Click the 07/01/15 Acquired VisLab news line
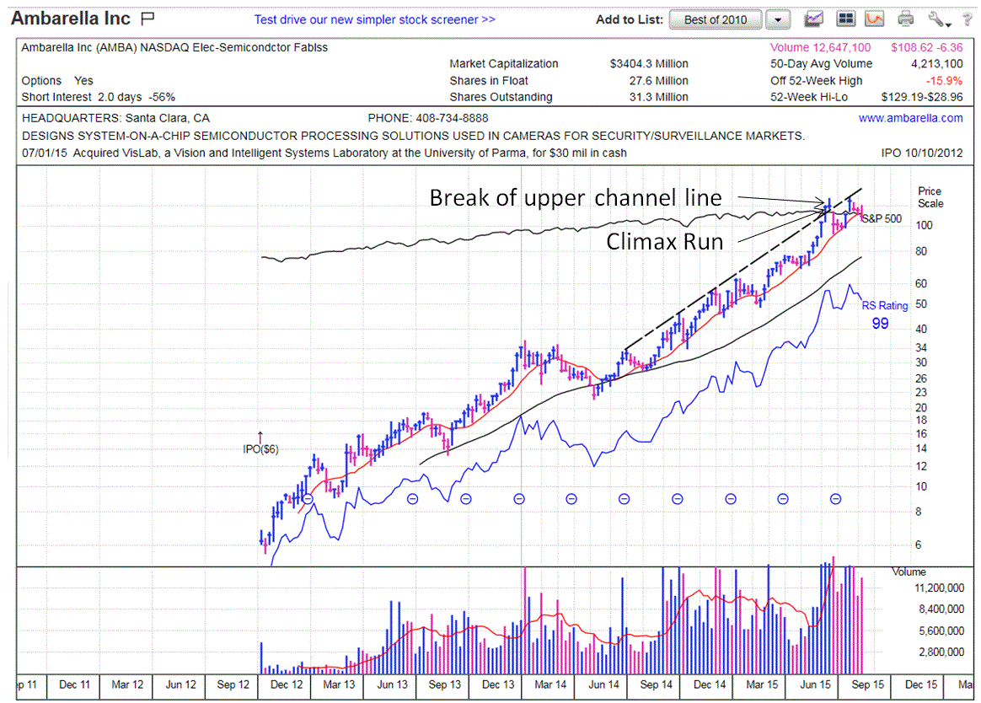Image resolution: width=981 pixels, height=703 pixels. (324, 153)
